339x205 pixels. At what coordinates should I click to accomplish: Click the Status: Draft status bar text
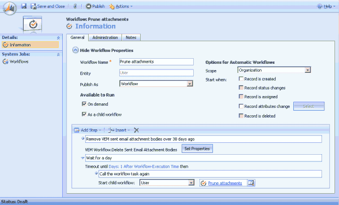click(14, 202)
